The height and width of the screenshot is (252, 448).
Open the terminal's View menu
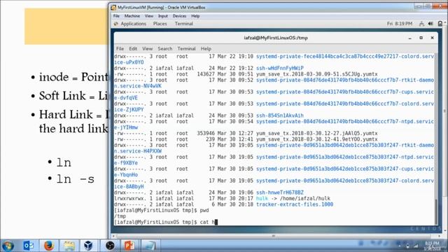pos(148,48)
